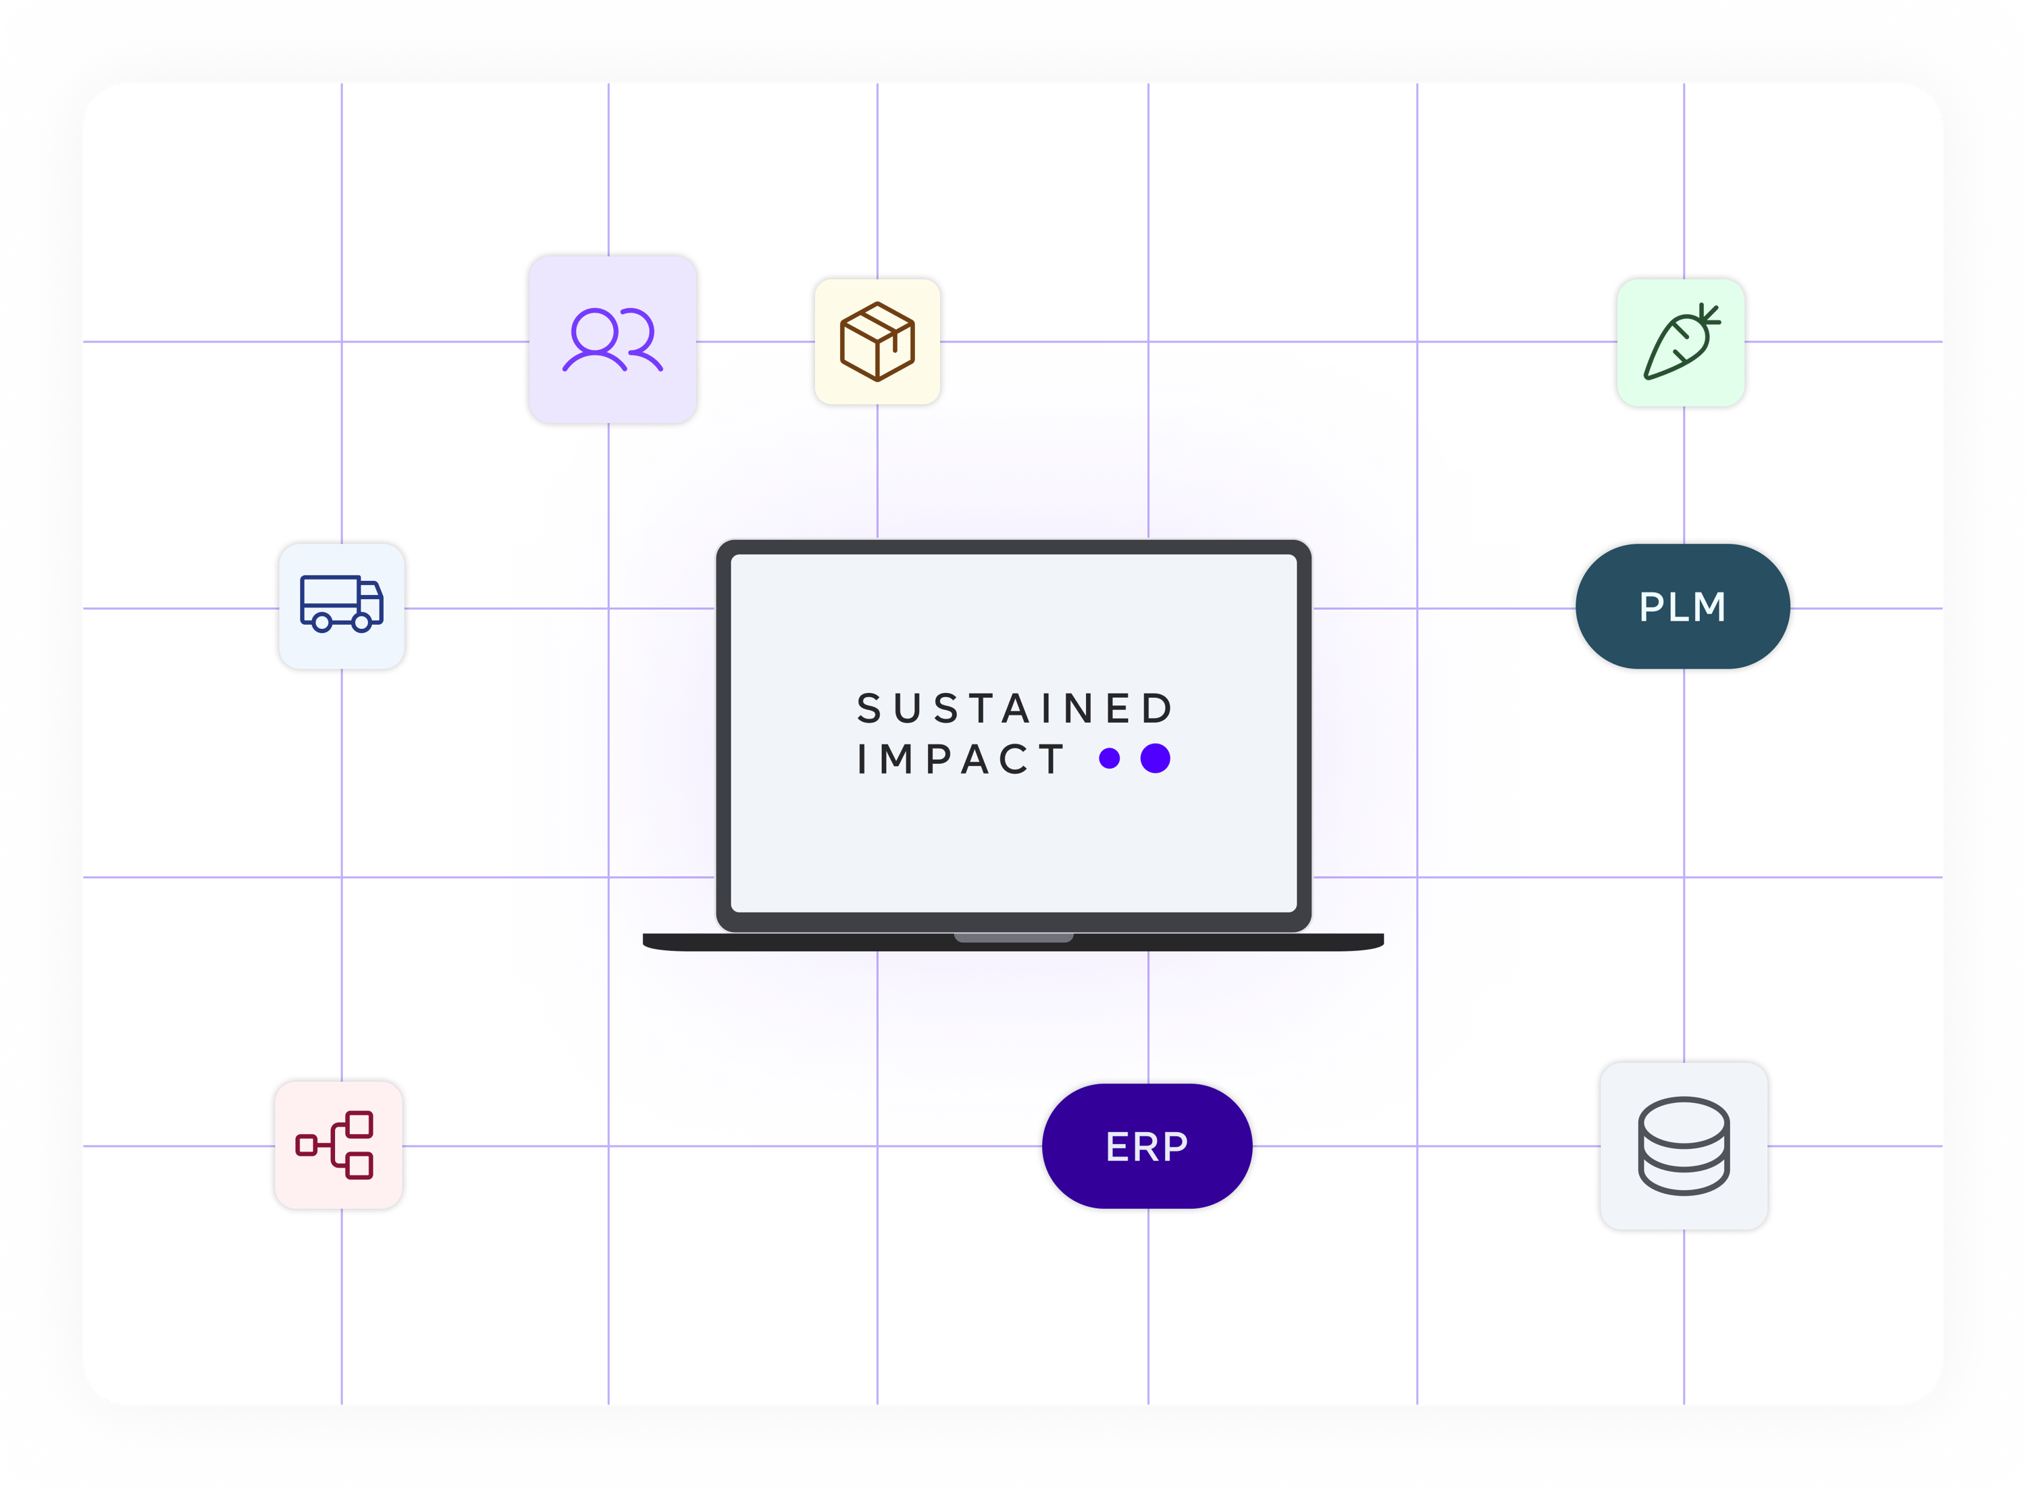
Task: Click the red hierarchy diagram icon
Action: coord(337,1145)
